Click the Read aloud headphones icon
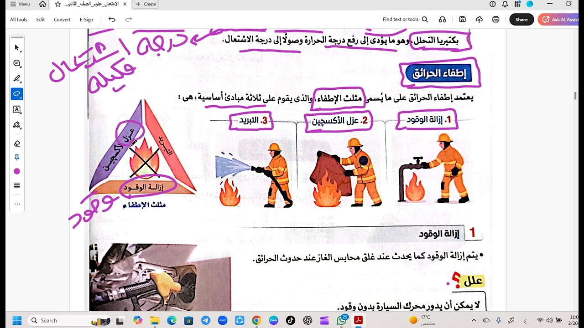584x328 pixels. (442, 20)
